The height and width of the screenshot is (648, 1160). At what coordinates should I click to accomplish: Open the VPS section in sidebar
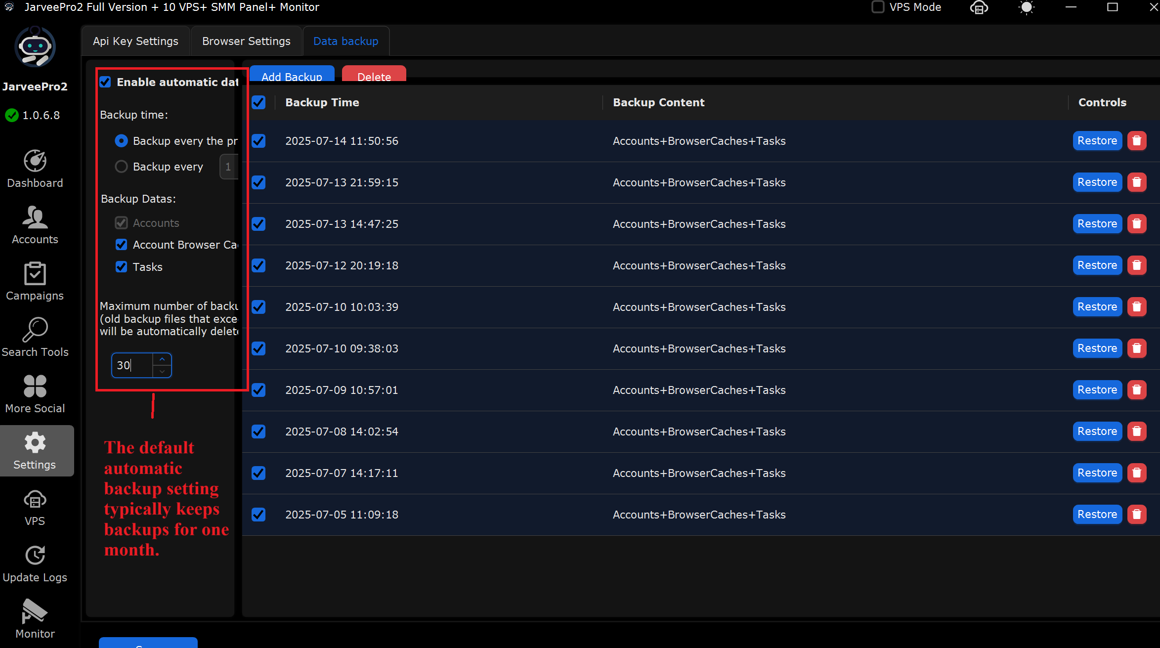click(35, 507)
